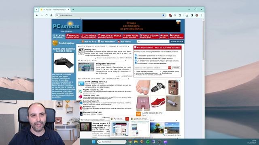This screenshot has height=145, width=259.
Task: Open the Chrome profile avatar
Action: [x=197, y=15]
